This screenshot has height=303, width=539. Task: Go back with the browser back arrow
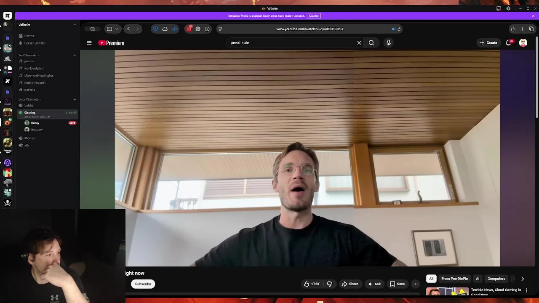click(128, 29)
